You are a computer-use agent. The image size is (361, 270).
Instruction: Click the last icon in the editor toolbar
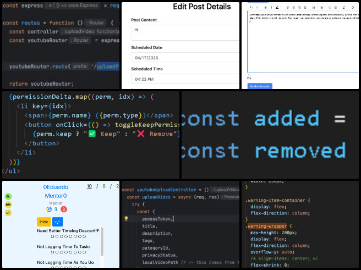(353, 7)
